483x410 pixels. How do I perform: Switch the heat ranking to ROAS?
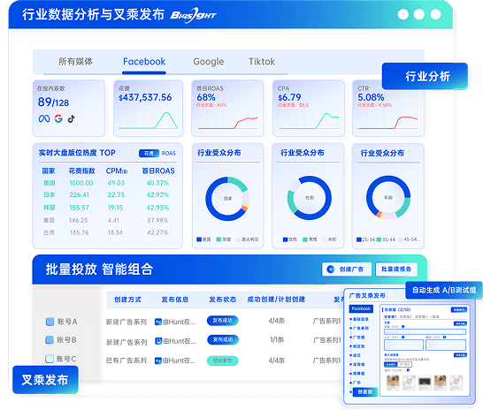click(x=168, y=153)
